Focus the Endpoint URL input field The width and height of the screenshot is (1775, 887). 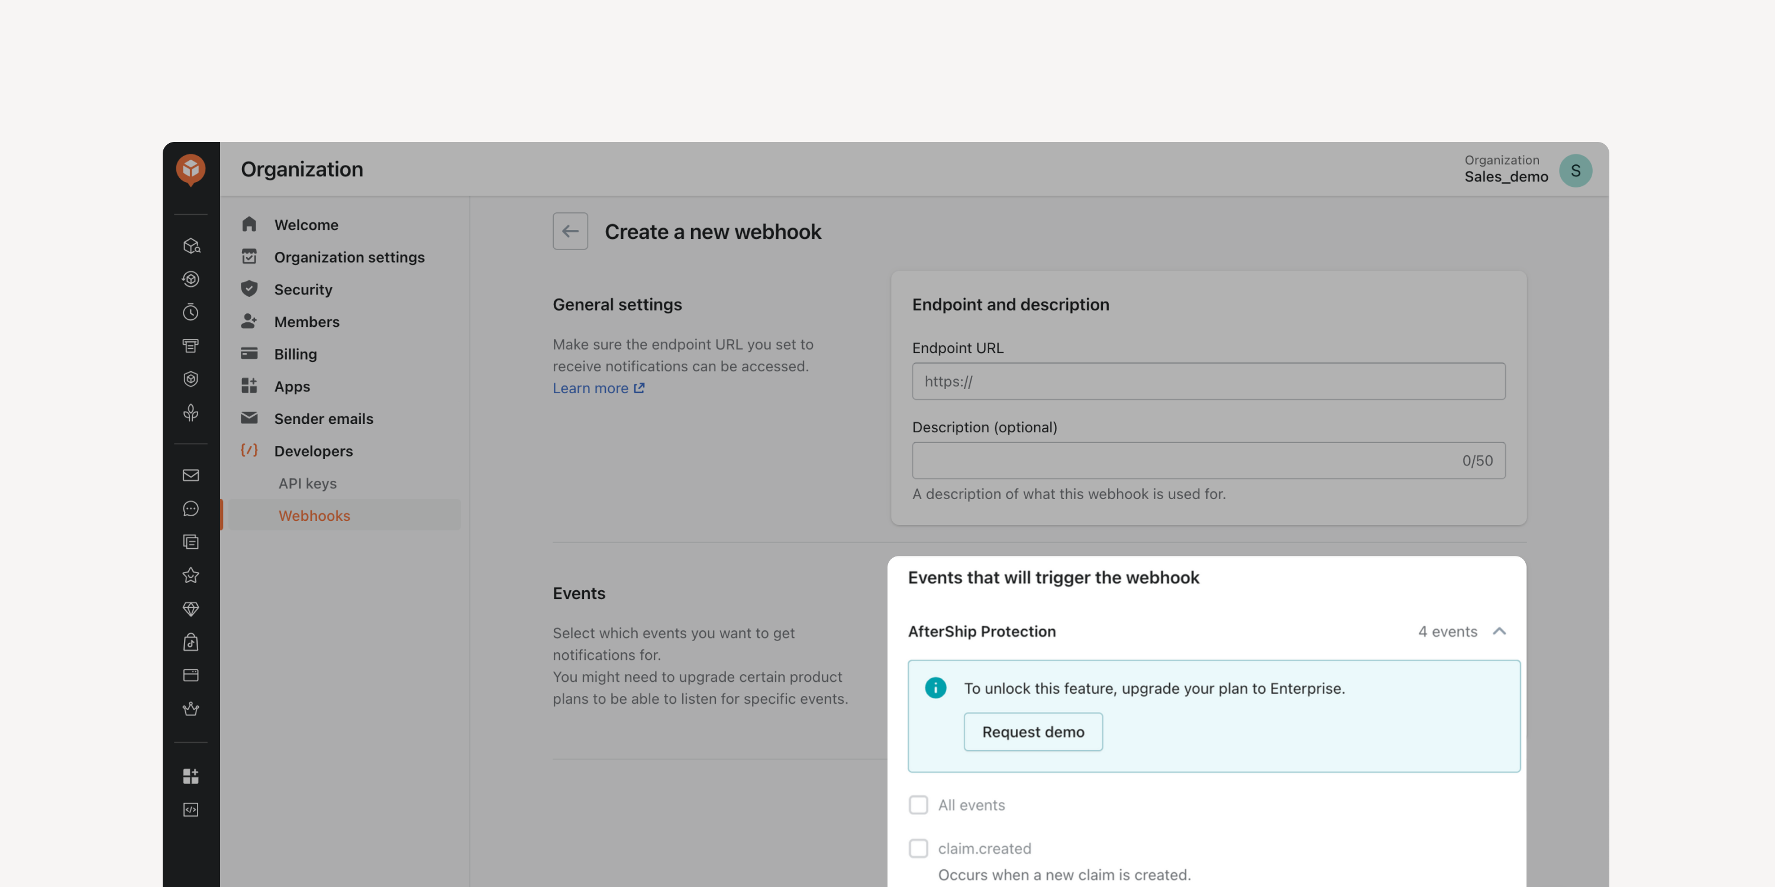1208,381
